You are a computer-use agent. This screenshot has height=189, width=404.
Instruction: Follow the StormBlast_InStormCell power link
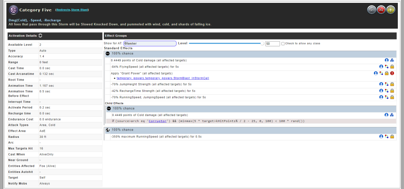[163, 78]
